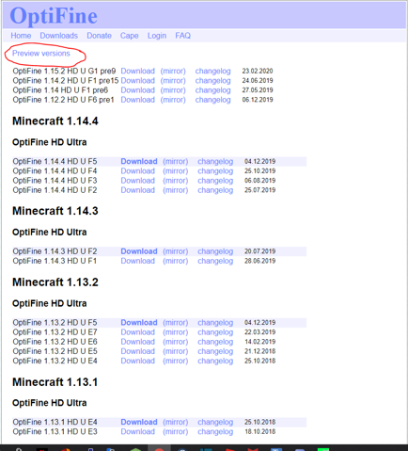Download OptiFine 1.15.2 HD U G1 pre9
Screen dimensions: 408x451
[x=137, y=71]
